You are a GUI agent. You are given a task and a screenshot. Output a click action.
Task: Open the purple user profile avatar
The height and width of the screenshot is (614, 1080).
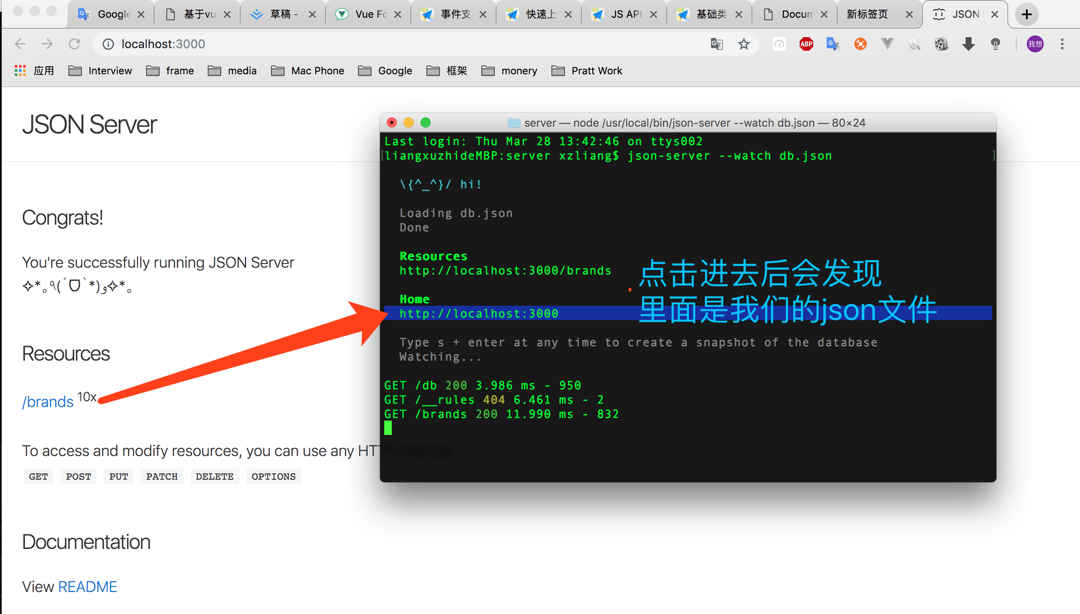pyautogui.click(x=1035, y=44)
